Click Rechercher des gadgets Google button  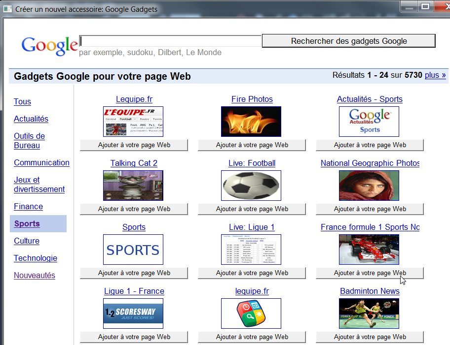pos(349,41)
